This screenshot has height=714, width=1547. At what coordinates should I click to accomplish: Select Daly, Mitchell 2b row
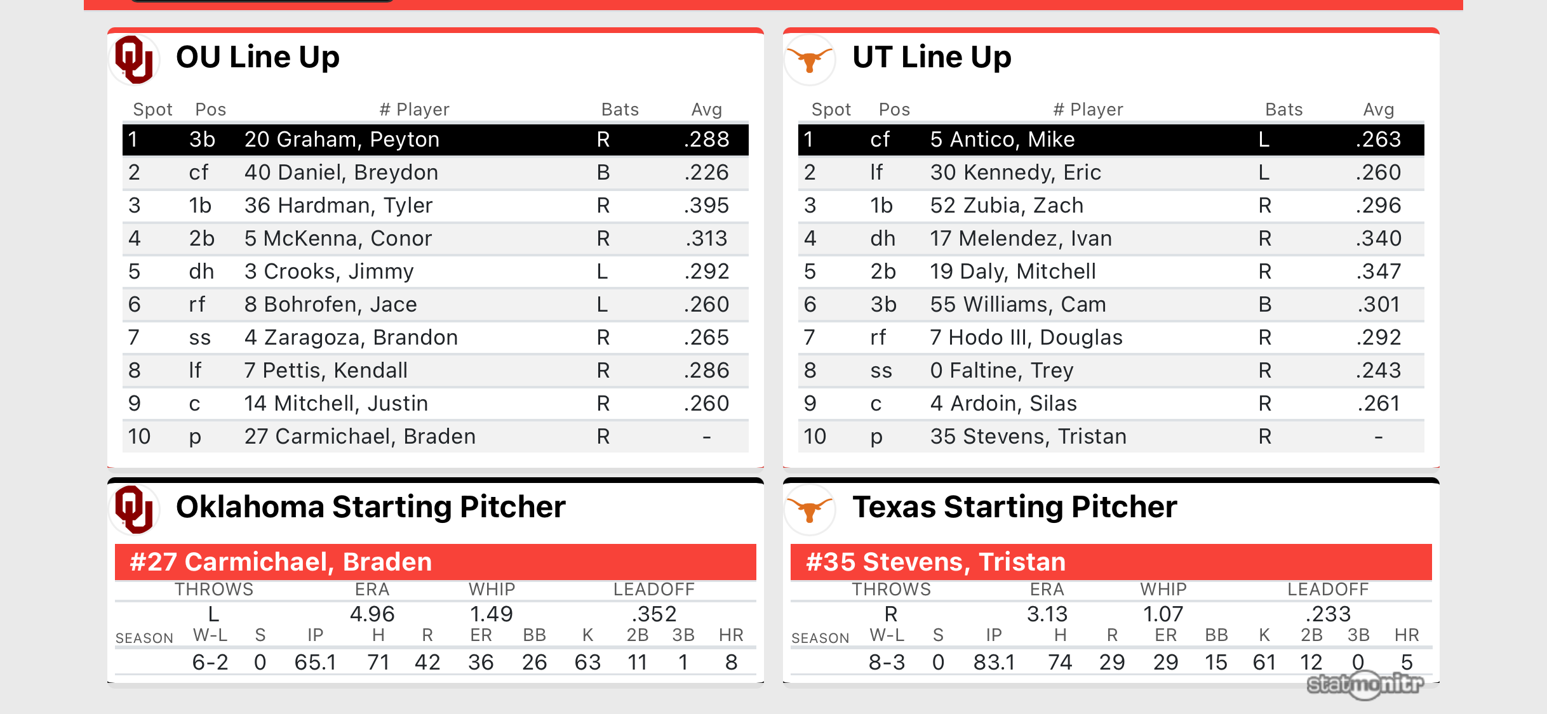tap(1110, 272)
